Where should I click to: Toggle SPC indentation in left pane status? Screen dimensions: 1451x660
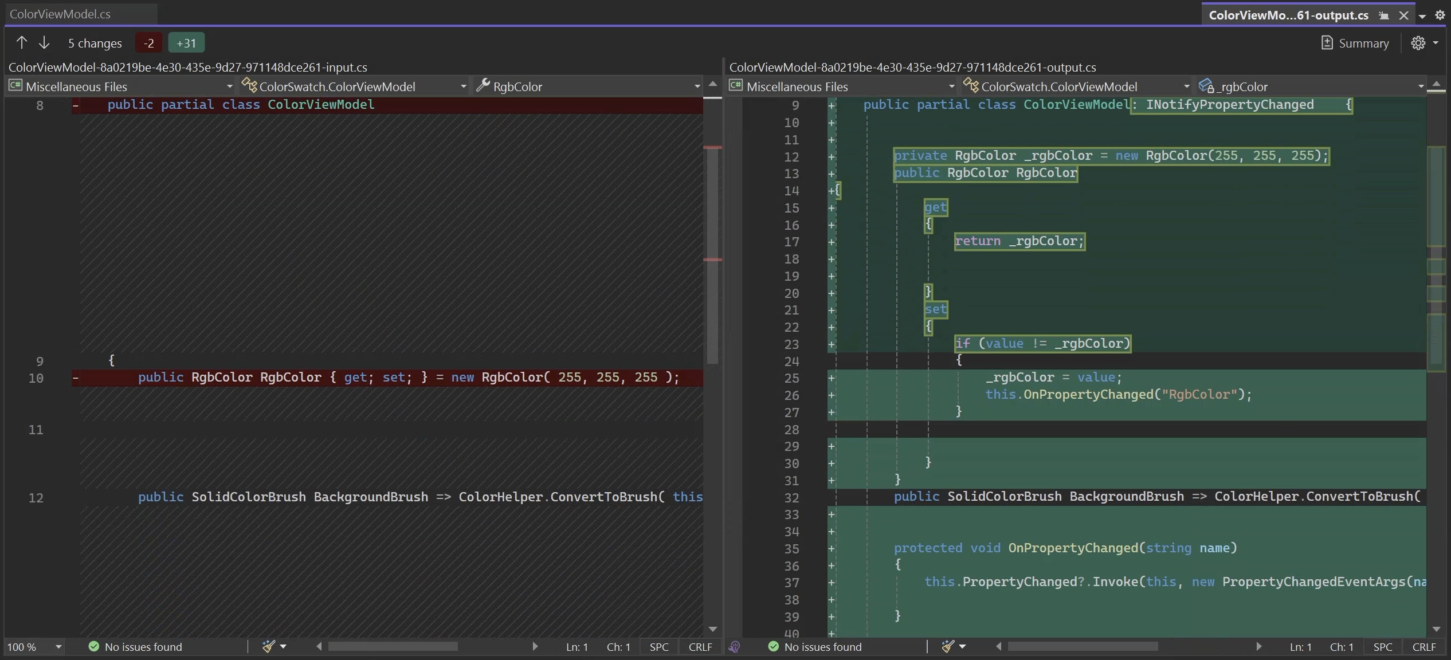pos(659,647)
